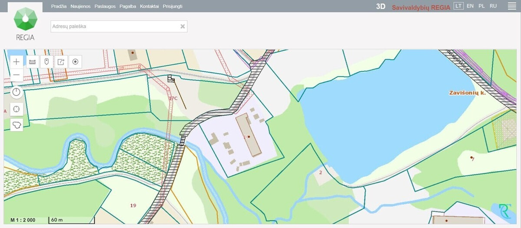Activate the place marker pin tool

point(47,62)
